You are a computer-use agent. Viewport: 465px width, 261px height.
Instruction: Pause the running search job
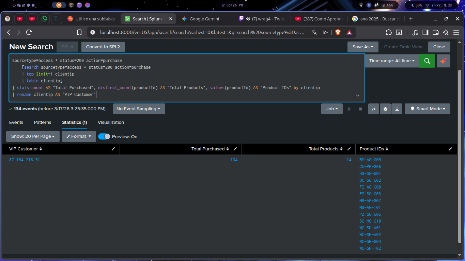349,109
